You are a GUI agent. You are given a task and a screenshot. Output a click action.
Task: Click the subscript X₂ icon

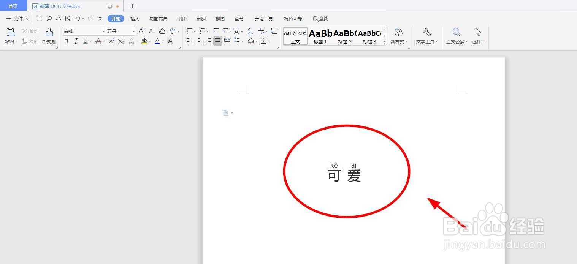point(120,41)
